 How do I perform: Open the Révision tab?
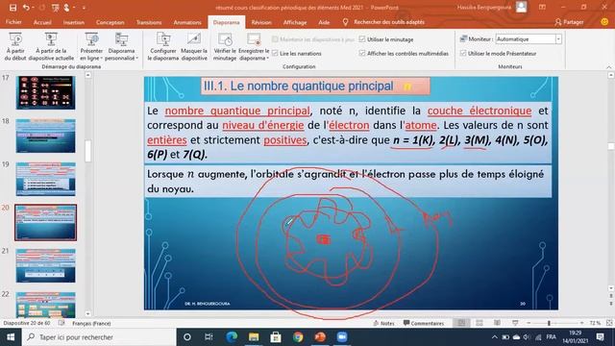[x=261, y=22]
